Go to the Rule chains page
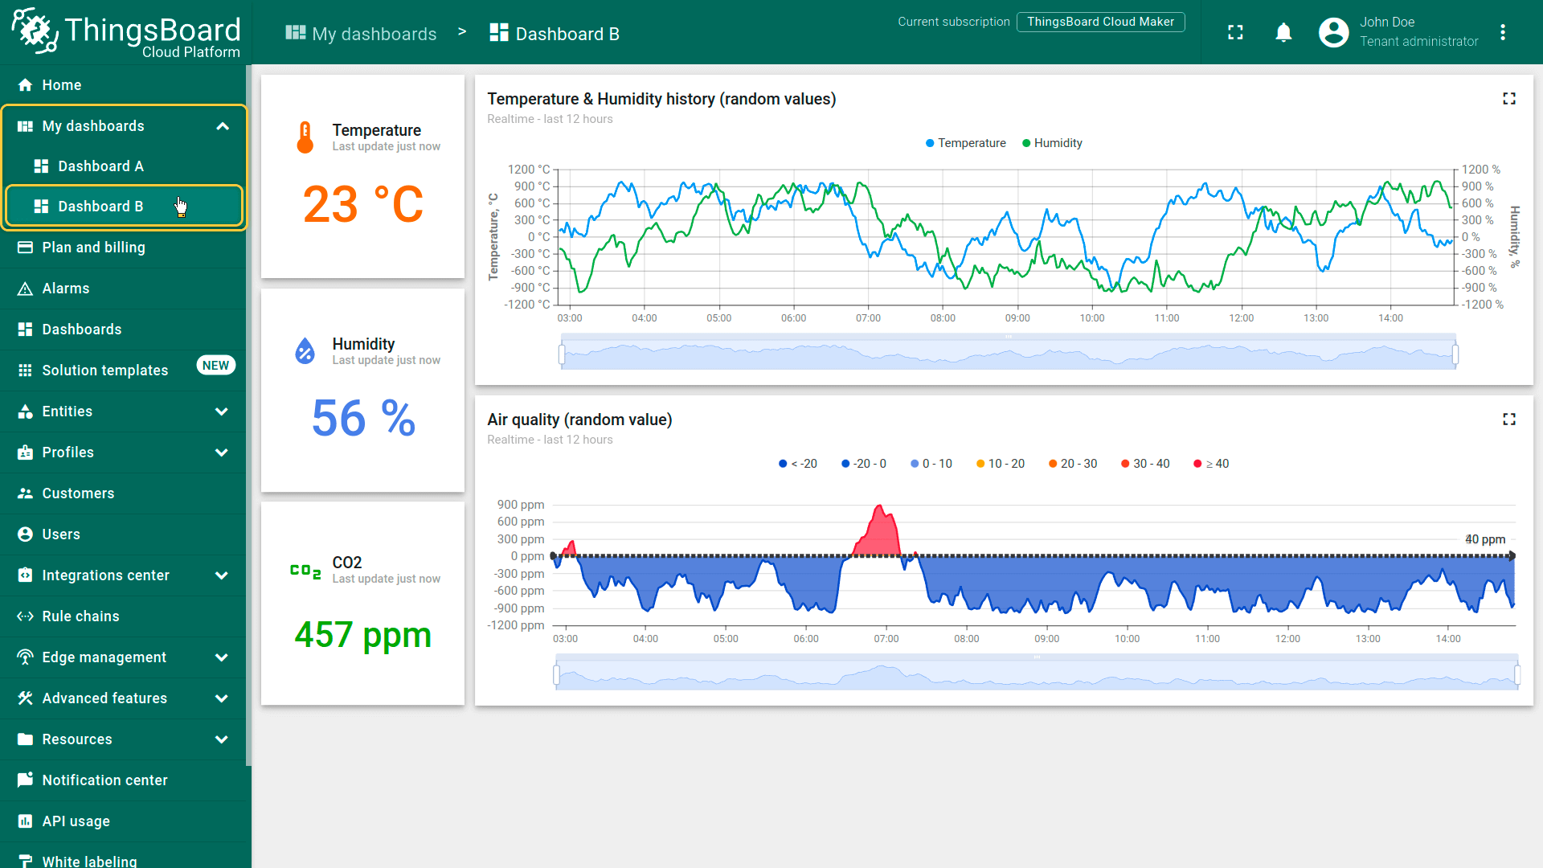The width and height of the screenshot is (1543, 868). 80,616
